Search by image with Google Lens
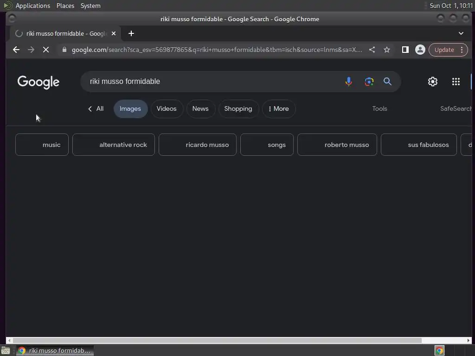Viewport: 475px width, 356px height. coord(369,82)
